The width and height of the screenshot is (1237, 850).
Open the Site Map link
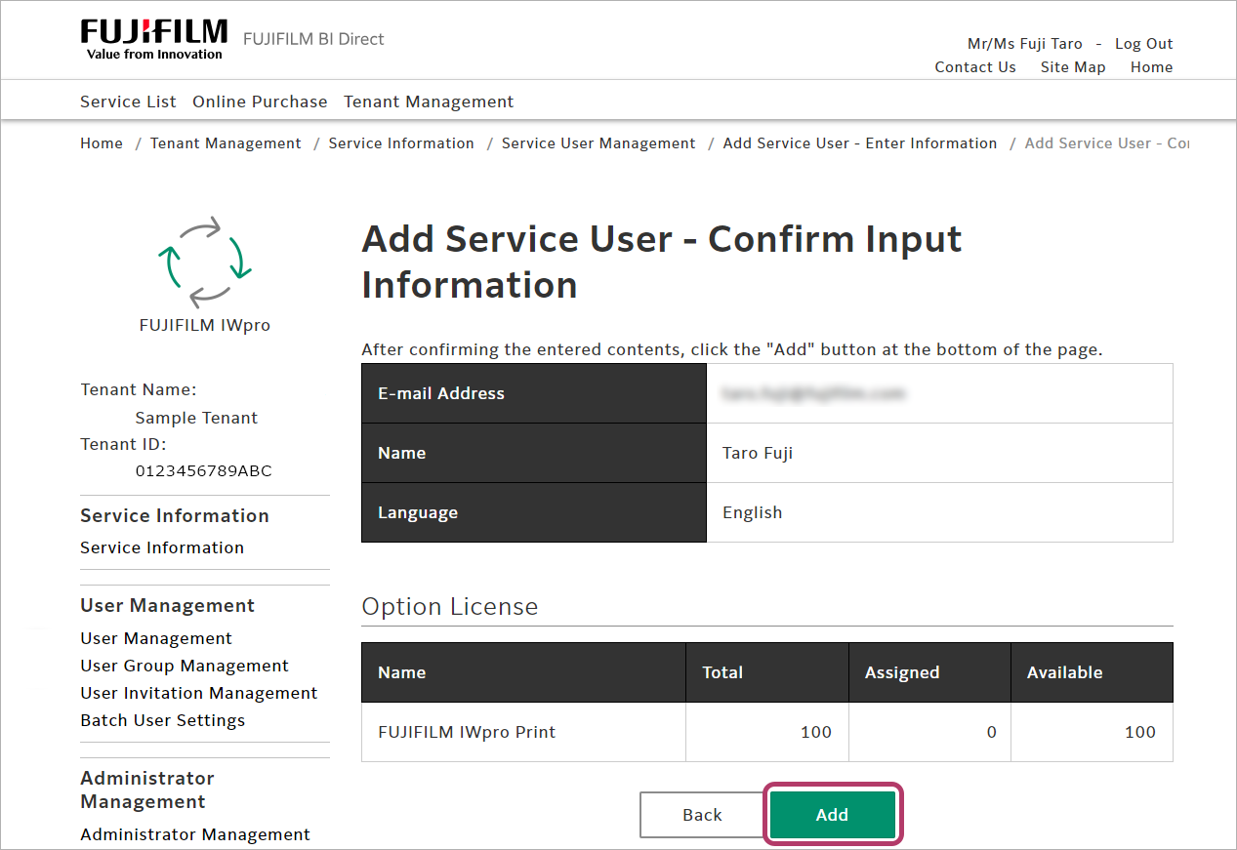[1073, 67]
